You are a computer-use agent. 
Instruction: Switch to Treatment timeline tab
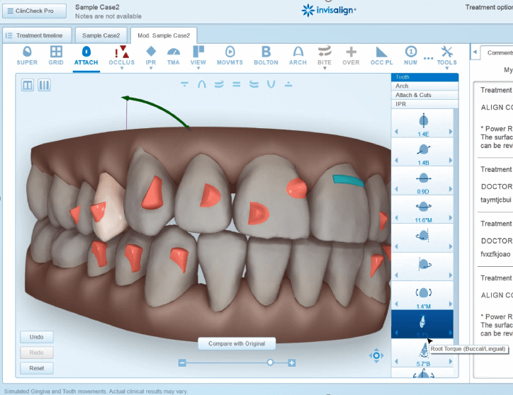click(x=37, y=35)
